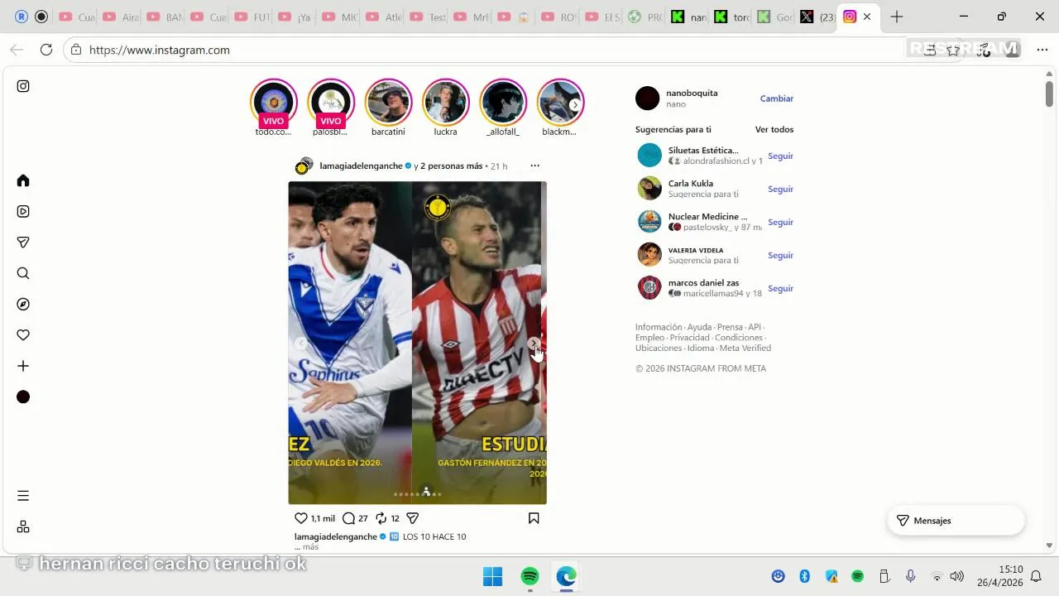1059x596 pixels.
Task: Open own profile avatar in sidebar
Action: 23,397
